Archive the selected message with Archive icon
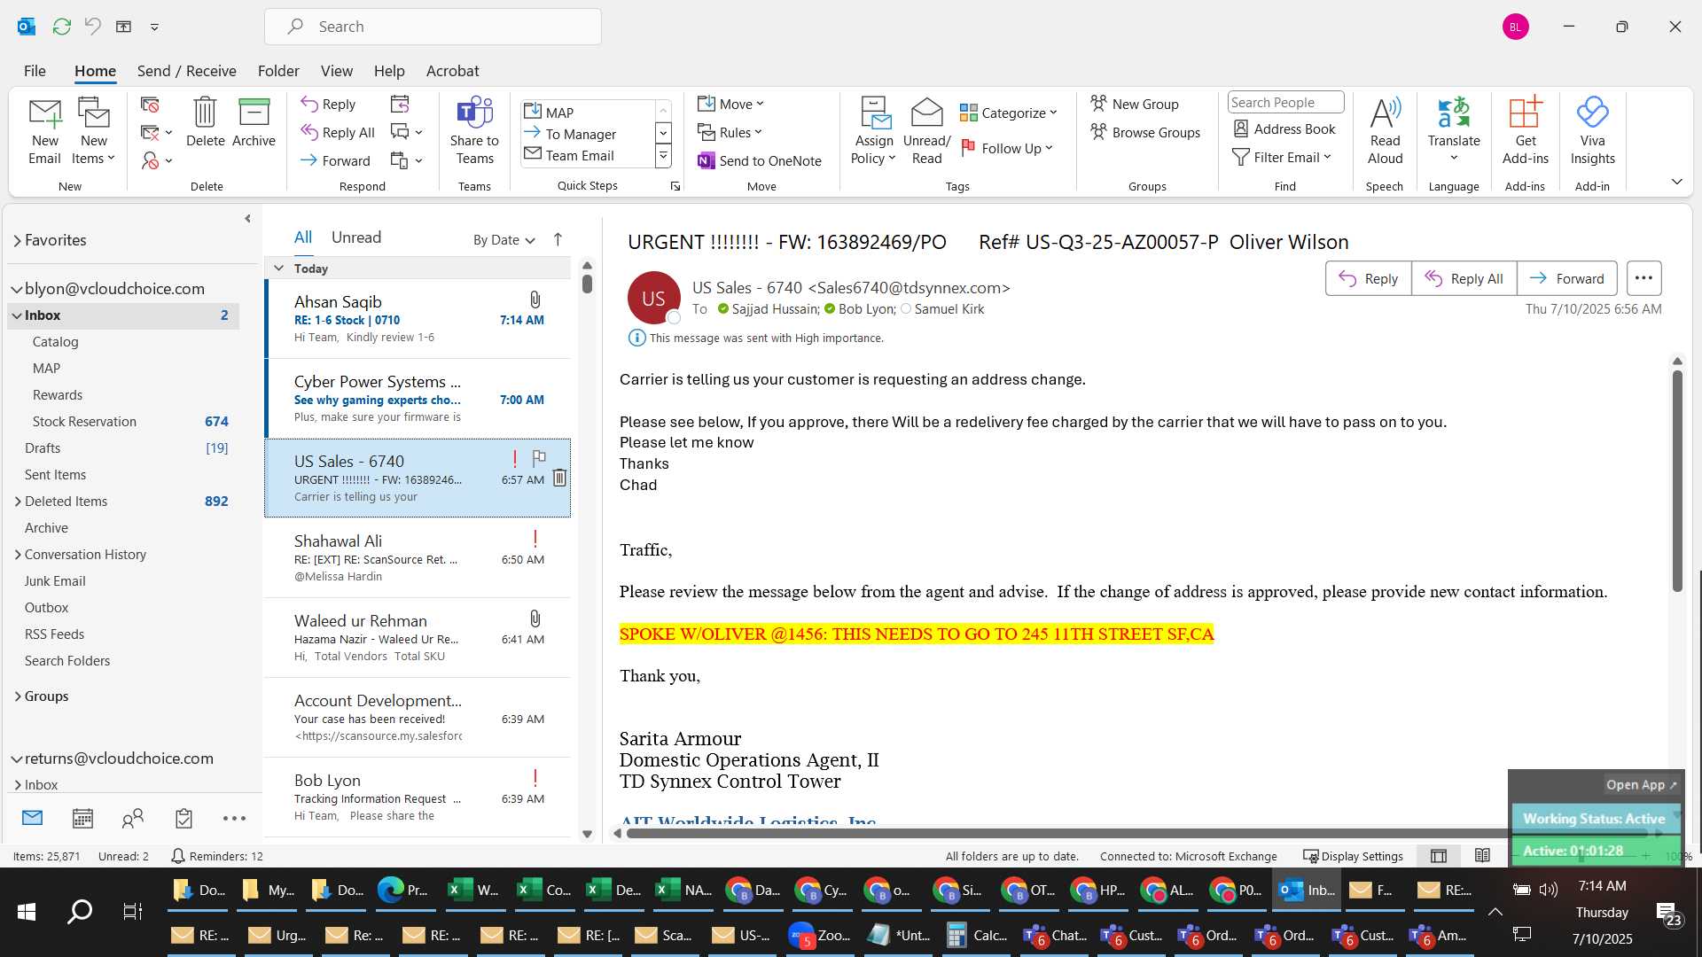The height and width of the screenshot is (957, 1702). pos(254,122)
